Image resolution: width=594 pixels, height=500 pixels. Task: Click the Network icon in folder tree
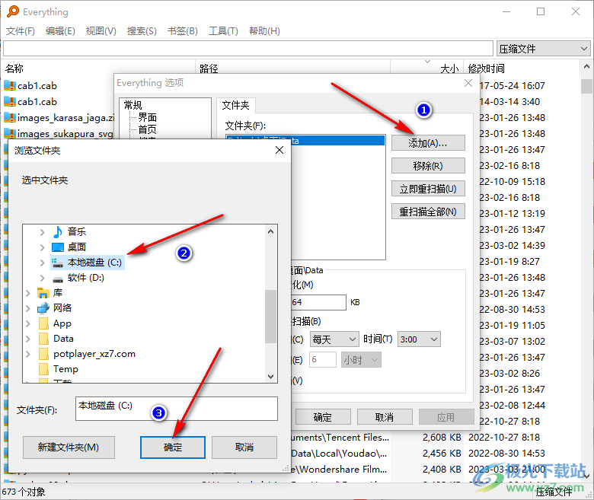43,307
